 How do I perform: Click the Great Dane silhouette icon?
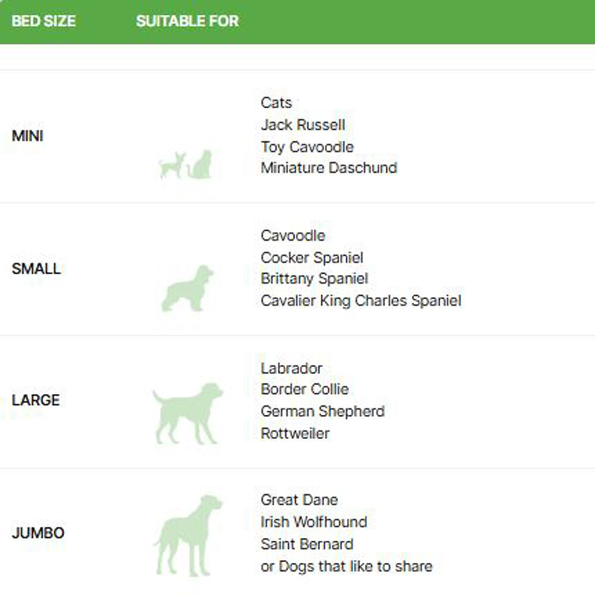pyautogui.click(x=188, y=535)
